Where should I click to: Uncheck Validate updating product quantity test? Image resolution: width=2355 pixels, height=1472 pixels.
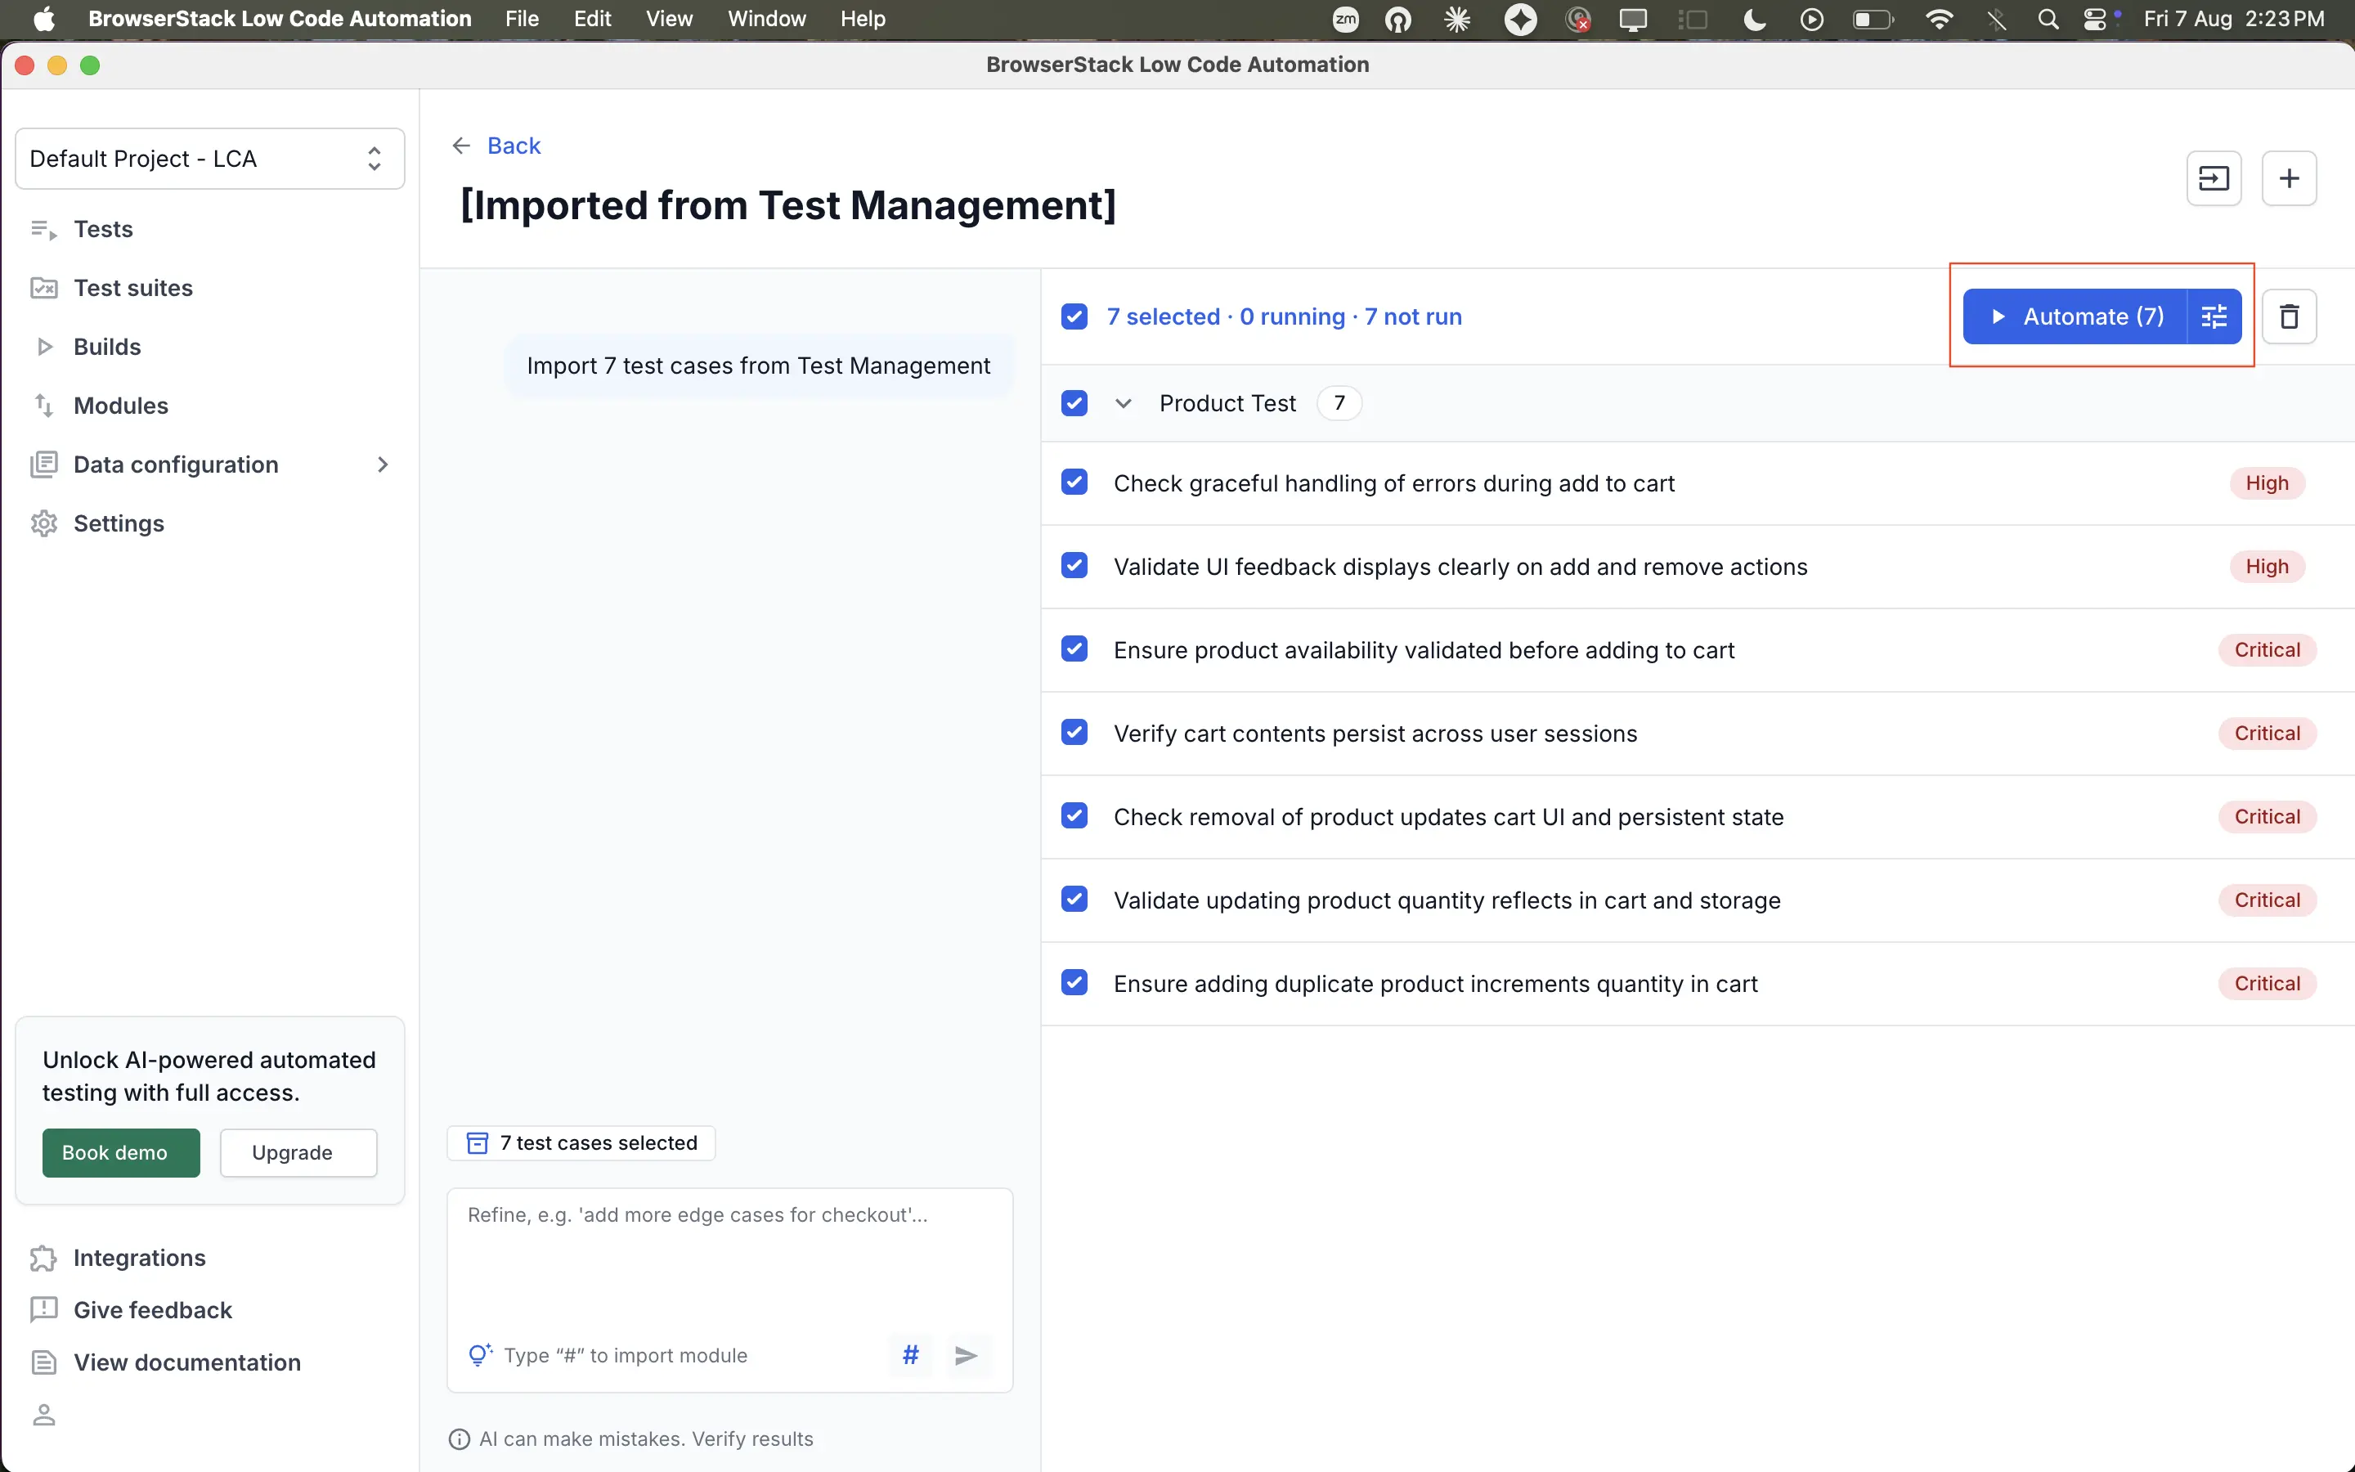coord(1074,900)
